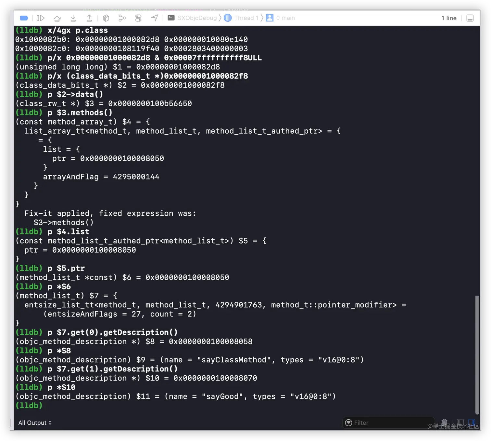This screenshot has width=491, height=441.
Task: Toggle the console pane button
Action: pyautogui.click(x=472, y=423)
